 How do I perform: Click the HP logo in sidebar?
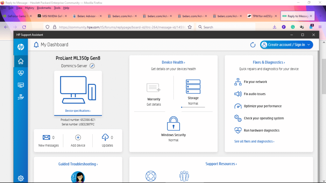click(x=21, y=47)
